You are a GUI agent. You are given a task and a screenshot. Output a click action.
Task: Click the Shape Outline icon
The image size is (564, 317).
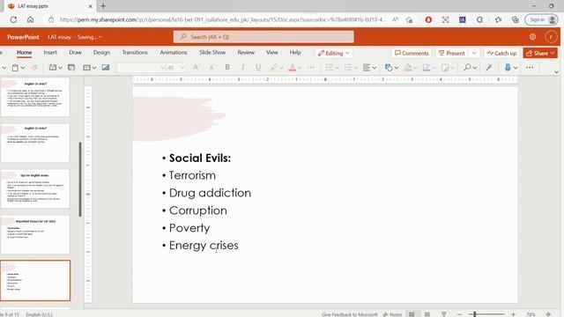427,68
